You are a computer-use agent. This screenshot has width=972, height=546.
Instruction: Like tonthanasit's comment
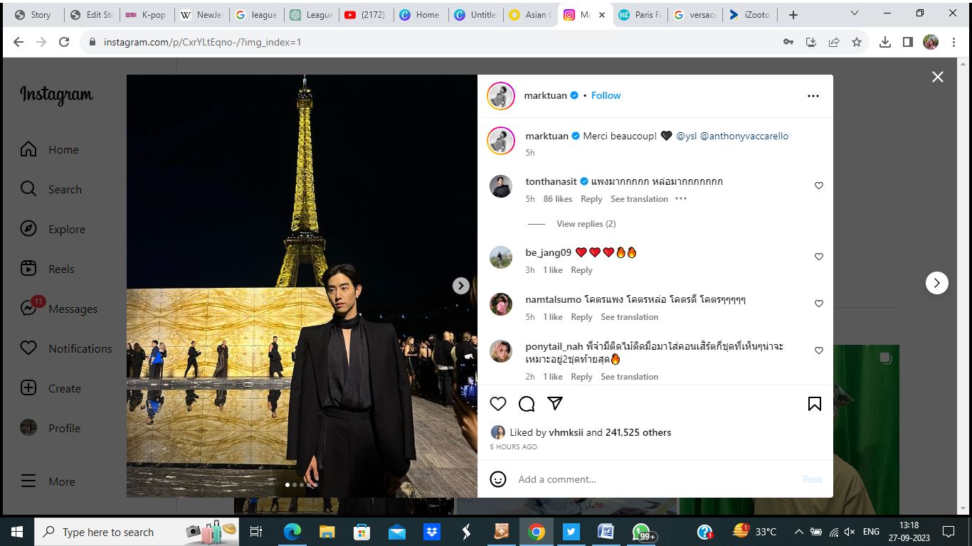[818, 186]
